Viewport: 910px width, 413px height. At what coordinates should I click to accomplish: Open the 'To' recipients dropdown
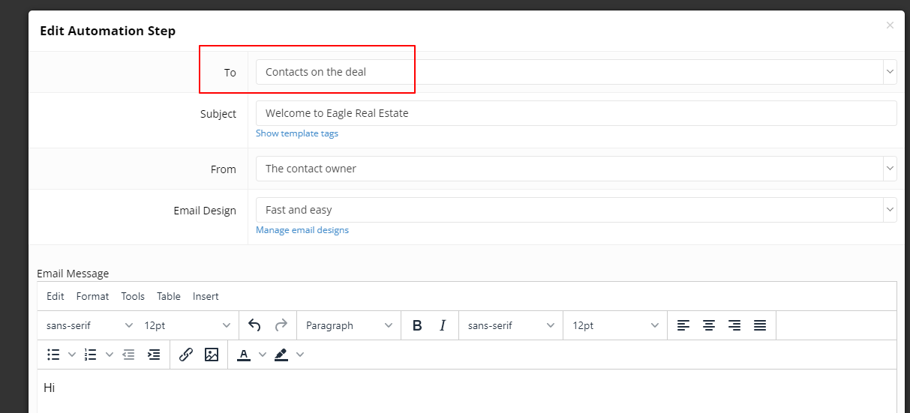click(575, 72)
